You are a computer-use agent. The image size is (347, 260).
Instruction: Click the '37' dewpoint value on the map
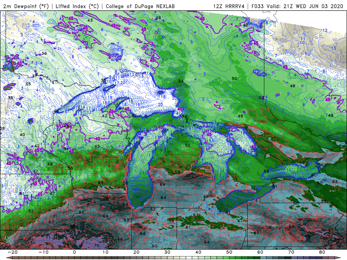tap(34, 76)
